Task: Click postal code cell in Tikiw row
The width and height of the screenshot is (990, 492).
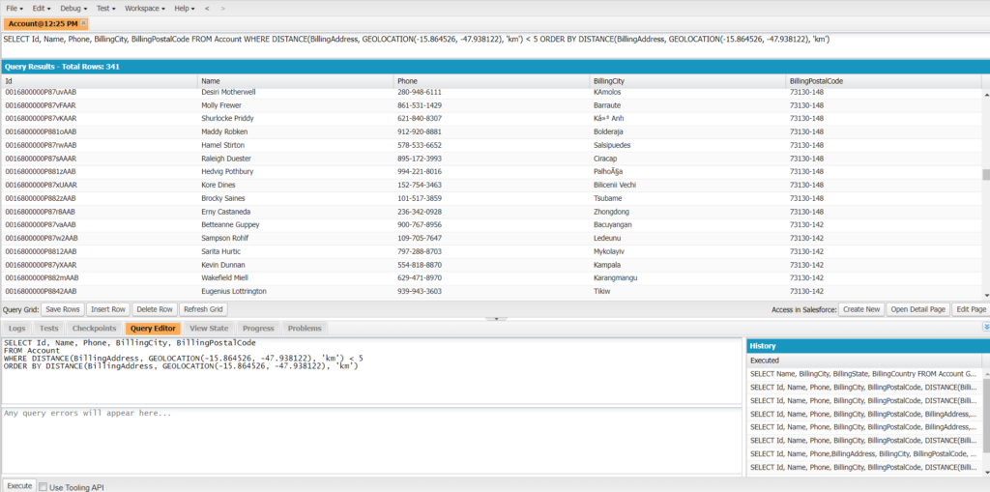Action: click(x=884, y=291)
